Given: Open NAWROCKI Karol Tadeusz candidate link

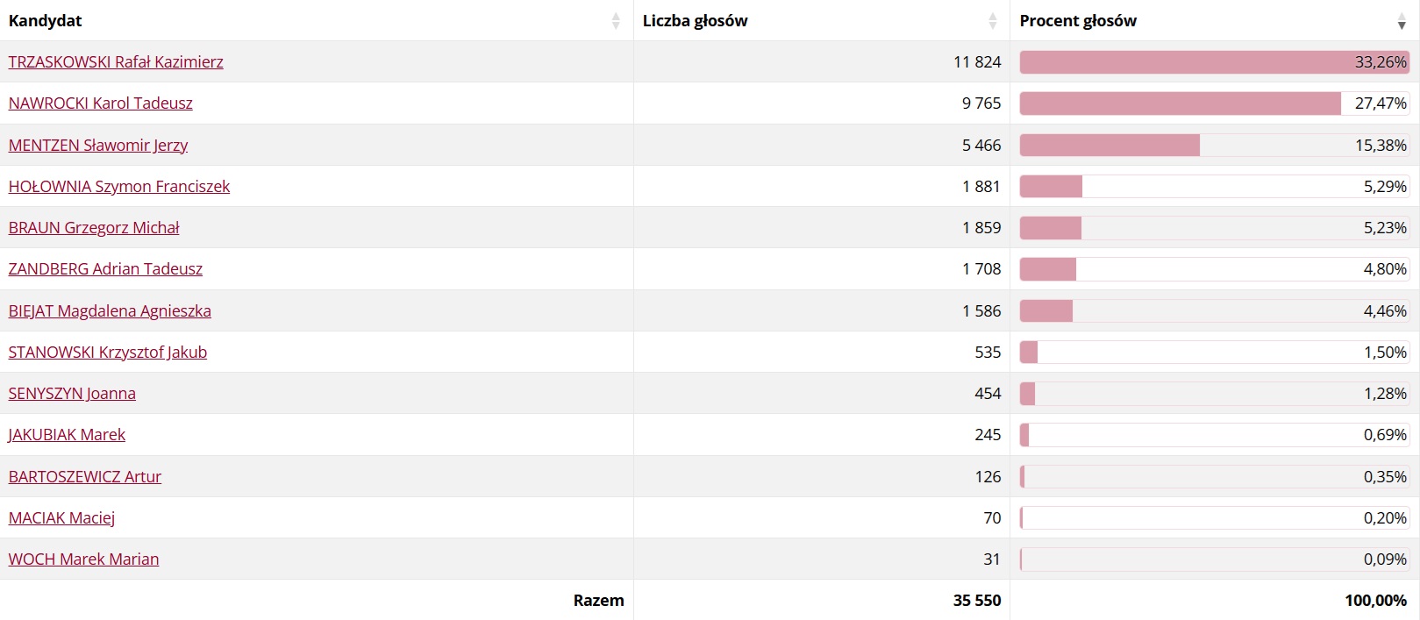Looking at the screenshot, I should 101,103.
